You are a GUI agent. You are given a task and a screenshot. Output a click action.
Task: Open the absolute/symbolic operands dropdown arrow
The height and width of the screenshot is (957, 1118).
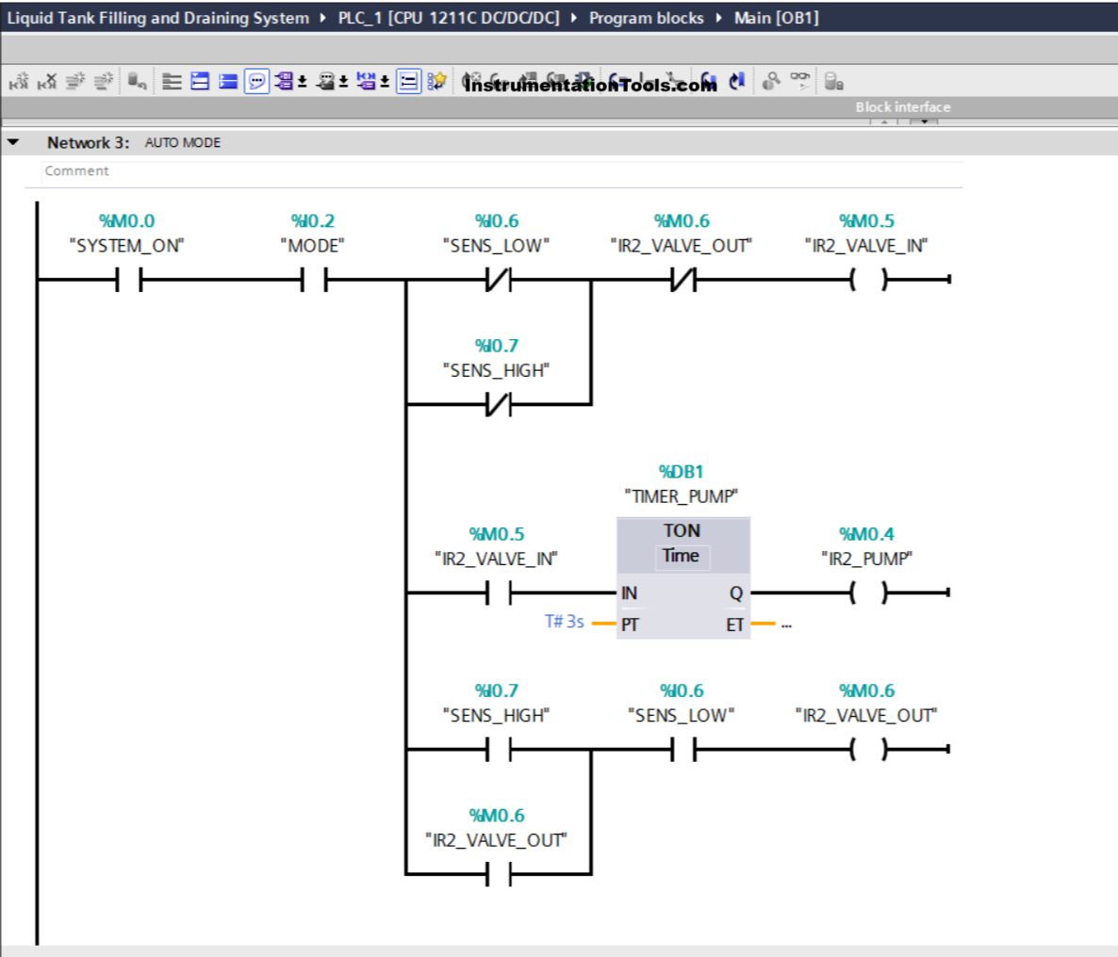(x=303, y=83)
